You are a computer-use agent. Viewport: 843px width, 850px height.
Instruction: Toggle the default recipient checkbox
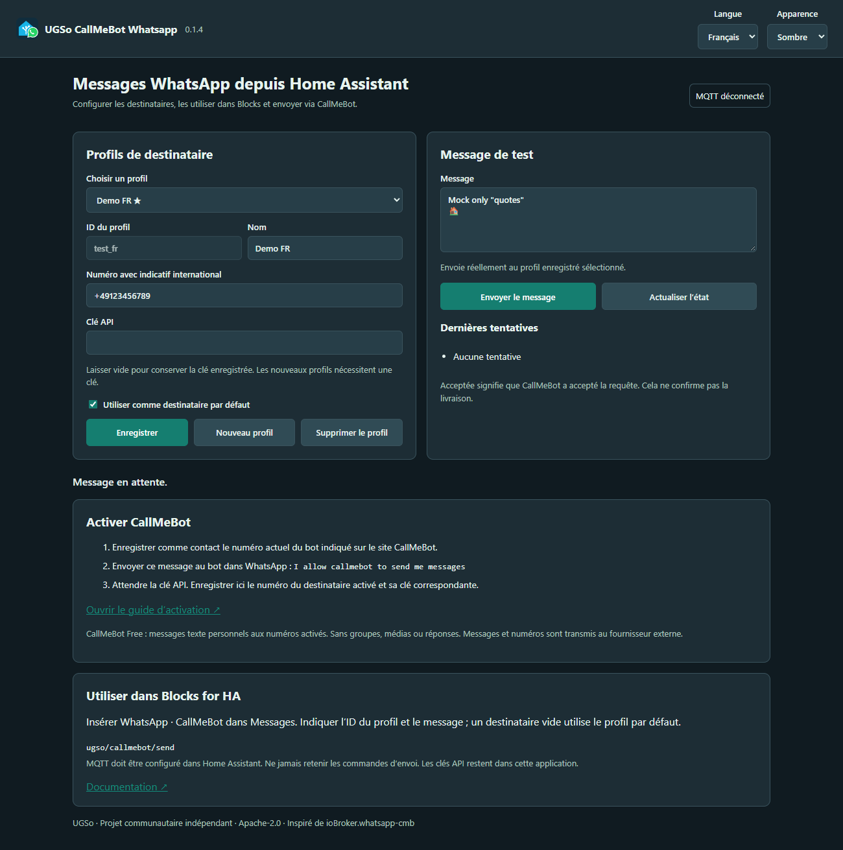pyautogui.click(x=93, y=405)
